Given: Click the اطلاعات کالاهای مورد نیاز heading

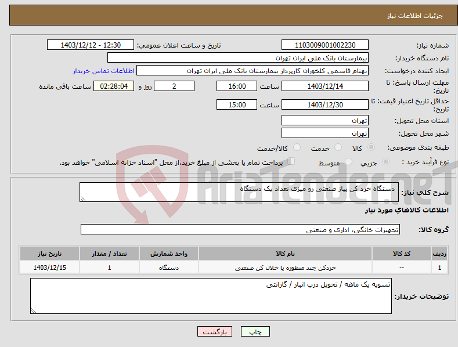Looking at the screenshot, I should coord(406,210).
